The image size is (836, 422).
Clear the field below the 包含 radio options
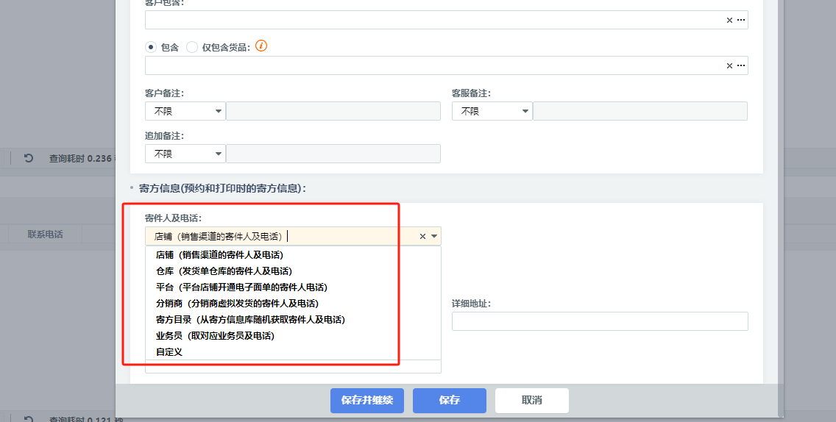729,66
